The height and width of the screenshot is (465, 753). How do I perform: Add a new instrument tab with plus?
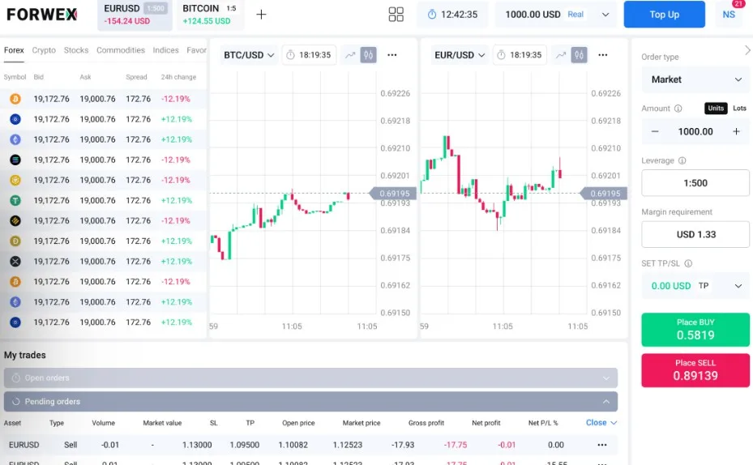261,15
